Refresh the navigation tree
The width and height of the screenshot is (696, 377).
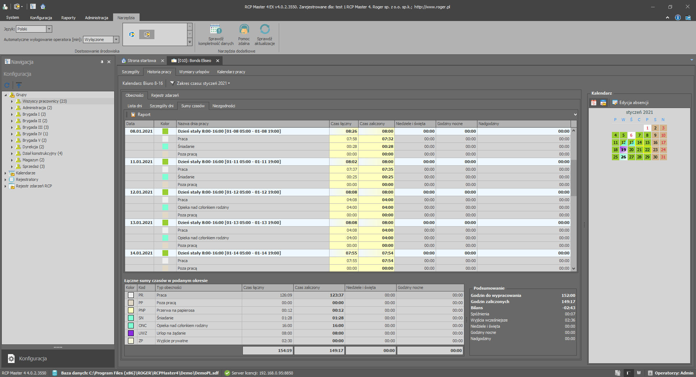point(7,85)
